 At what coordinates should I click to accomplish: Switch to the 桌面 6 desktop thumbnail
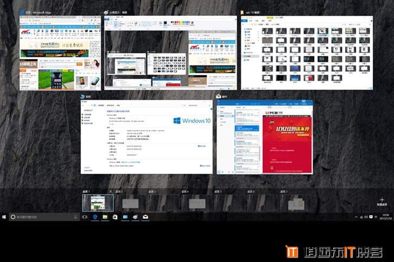tap(262, 203)
